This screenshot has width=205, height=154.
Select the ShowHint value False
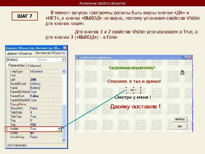click(34, 108)
